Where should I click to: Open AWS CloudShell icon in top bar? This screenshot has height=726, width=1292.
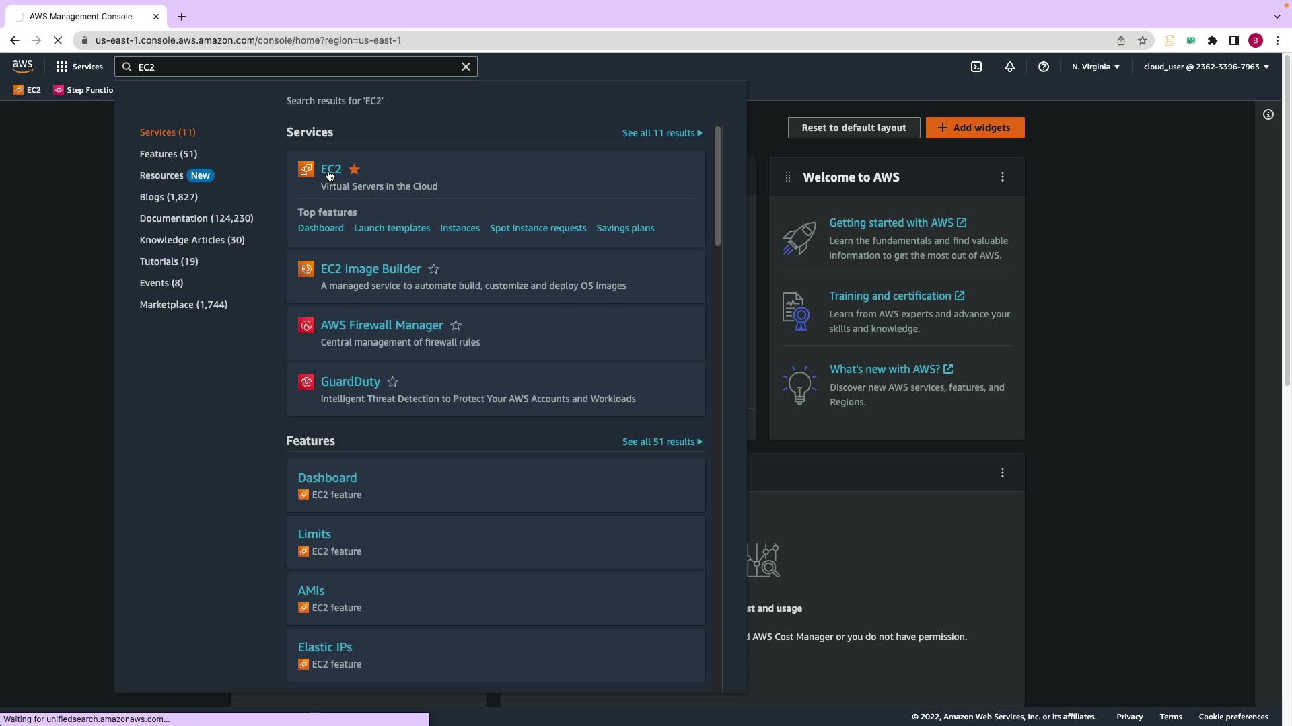point(976,67)
